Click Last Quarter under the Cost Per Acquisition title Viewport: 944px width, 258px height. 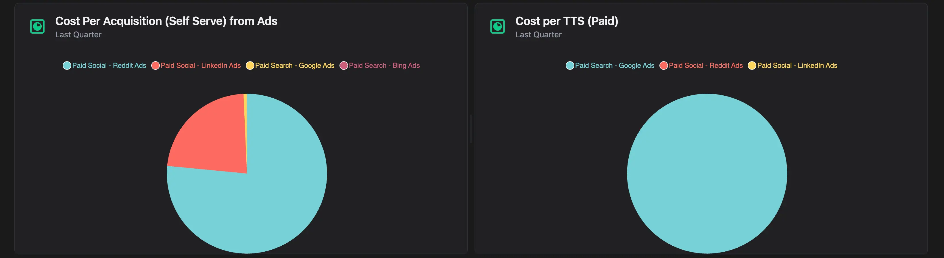point(78,35)
